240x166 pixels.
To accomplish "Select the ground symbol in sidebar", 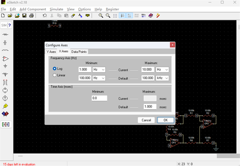I will click(x=5, y=66).
